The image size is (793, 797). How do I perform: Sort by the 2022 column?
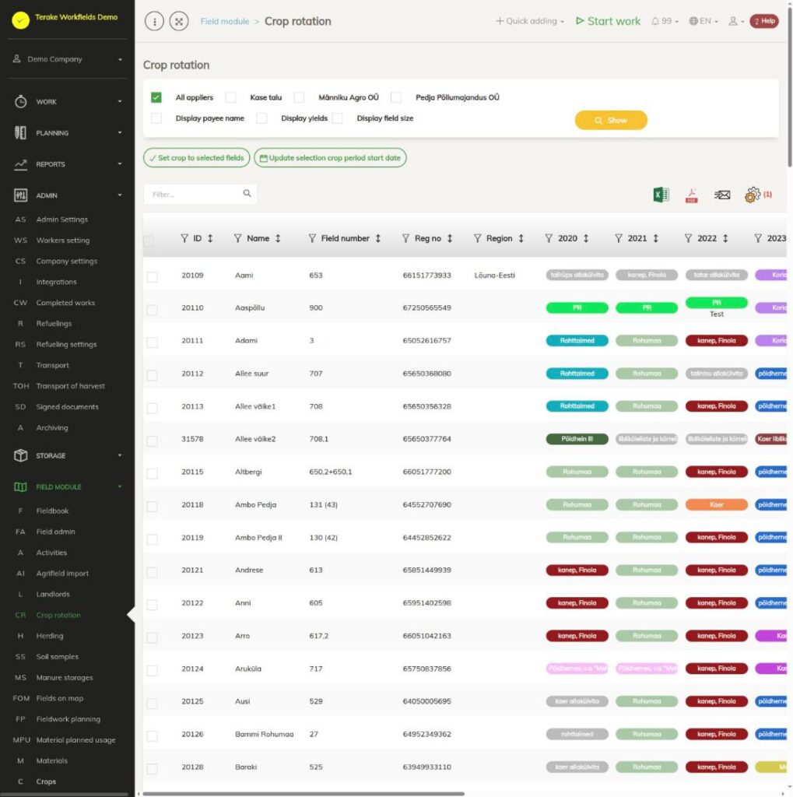(725, 238)
